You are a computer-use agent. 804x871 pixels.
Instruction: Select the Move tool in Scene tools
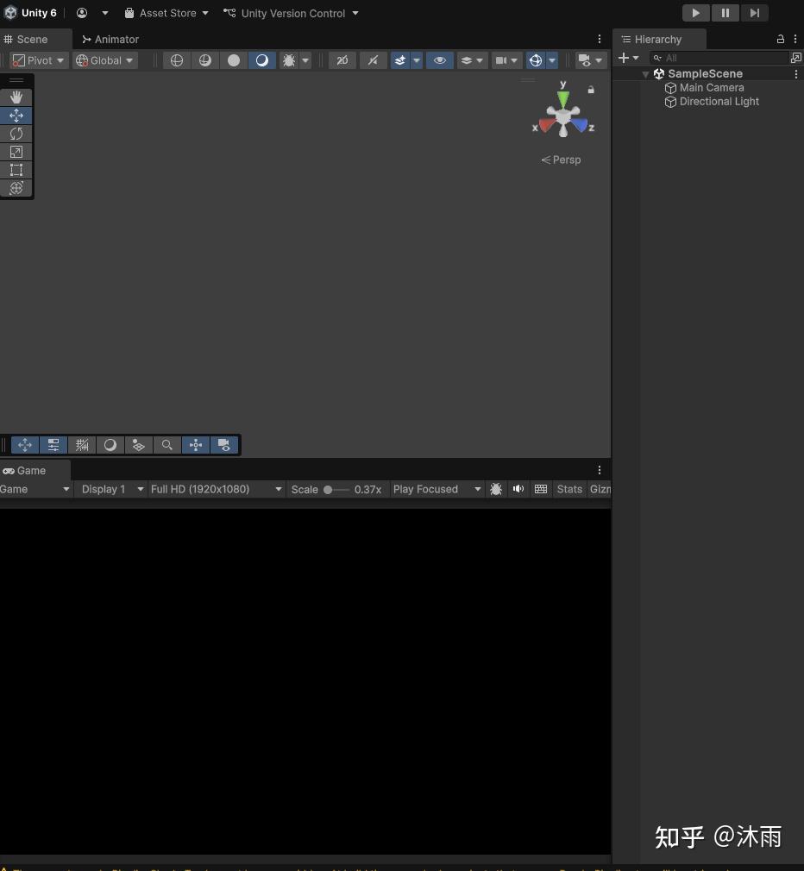[x=16, y=116]
